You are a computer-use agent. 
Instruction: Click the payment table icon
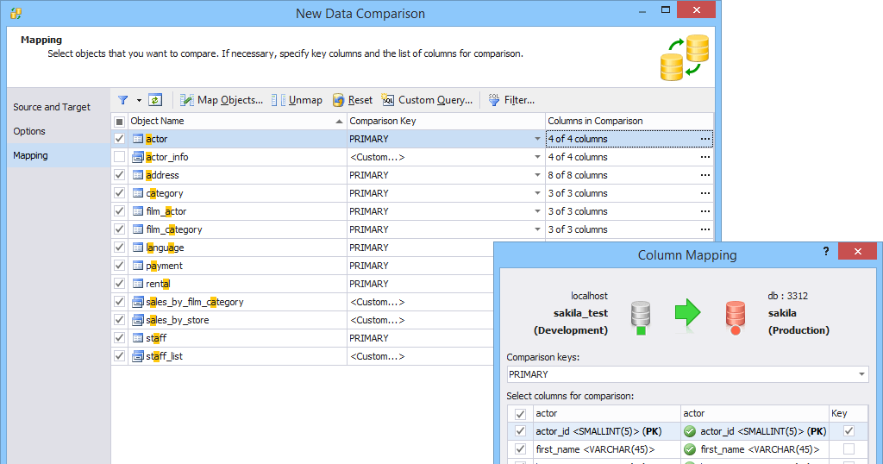coord(138,266)
